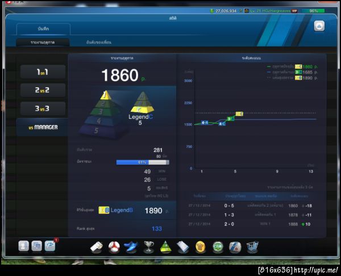Click the LegendB highest rank text
The image size is (341, 276).
(122, 210)
